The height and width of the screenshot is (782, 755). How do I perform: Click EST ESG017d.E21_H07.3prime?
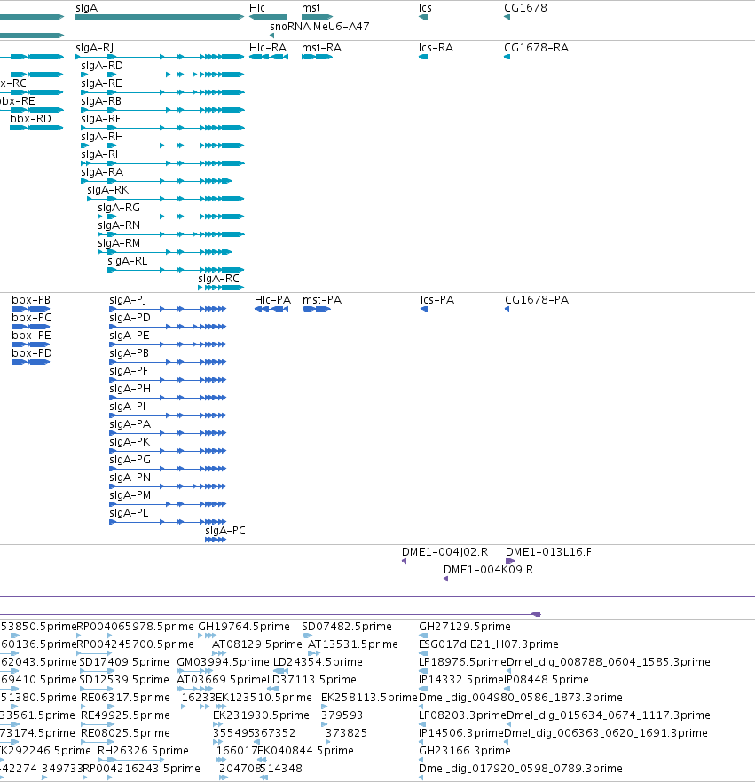pos(423,653)
